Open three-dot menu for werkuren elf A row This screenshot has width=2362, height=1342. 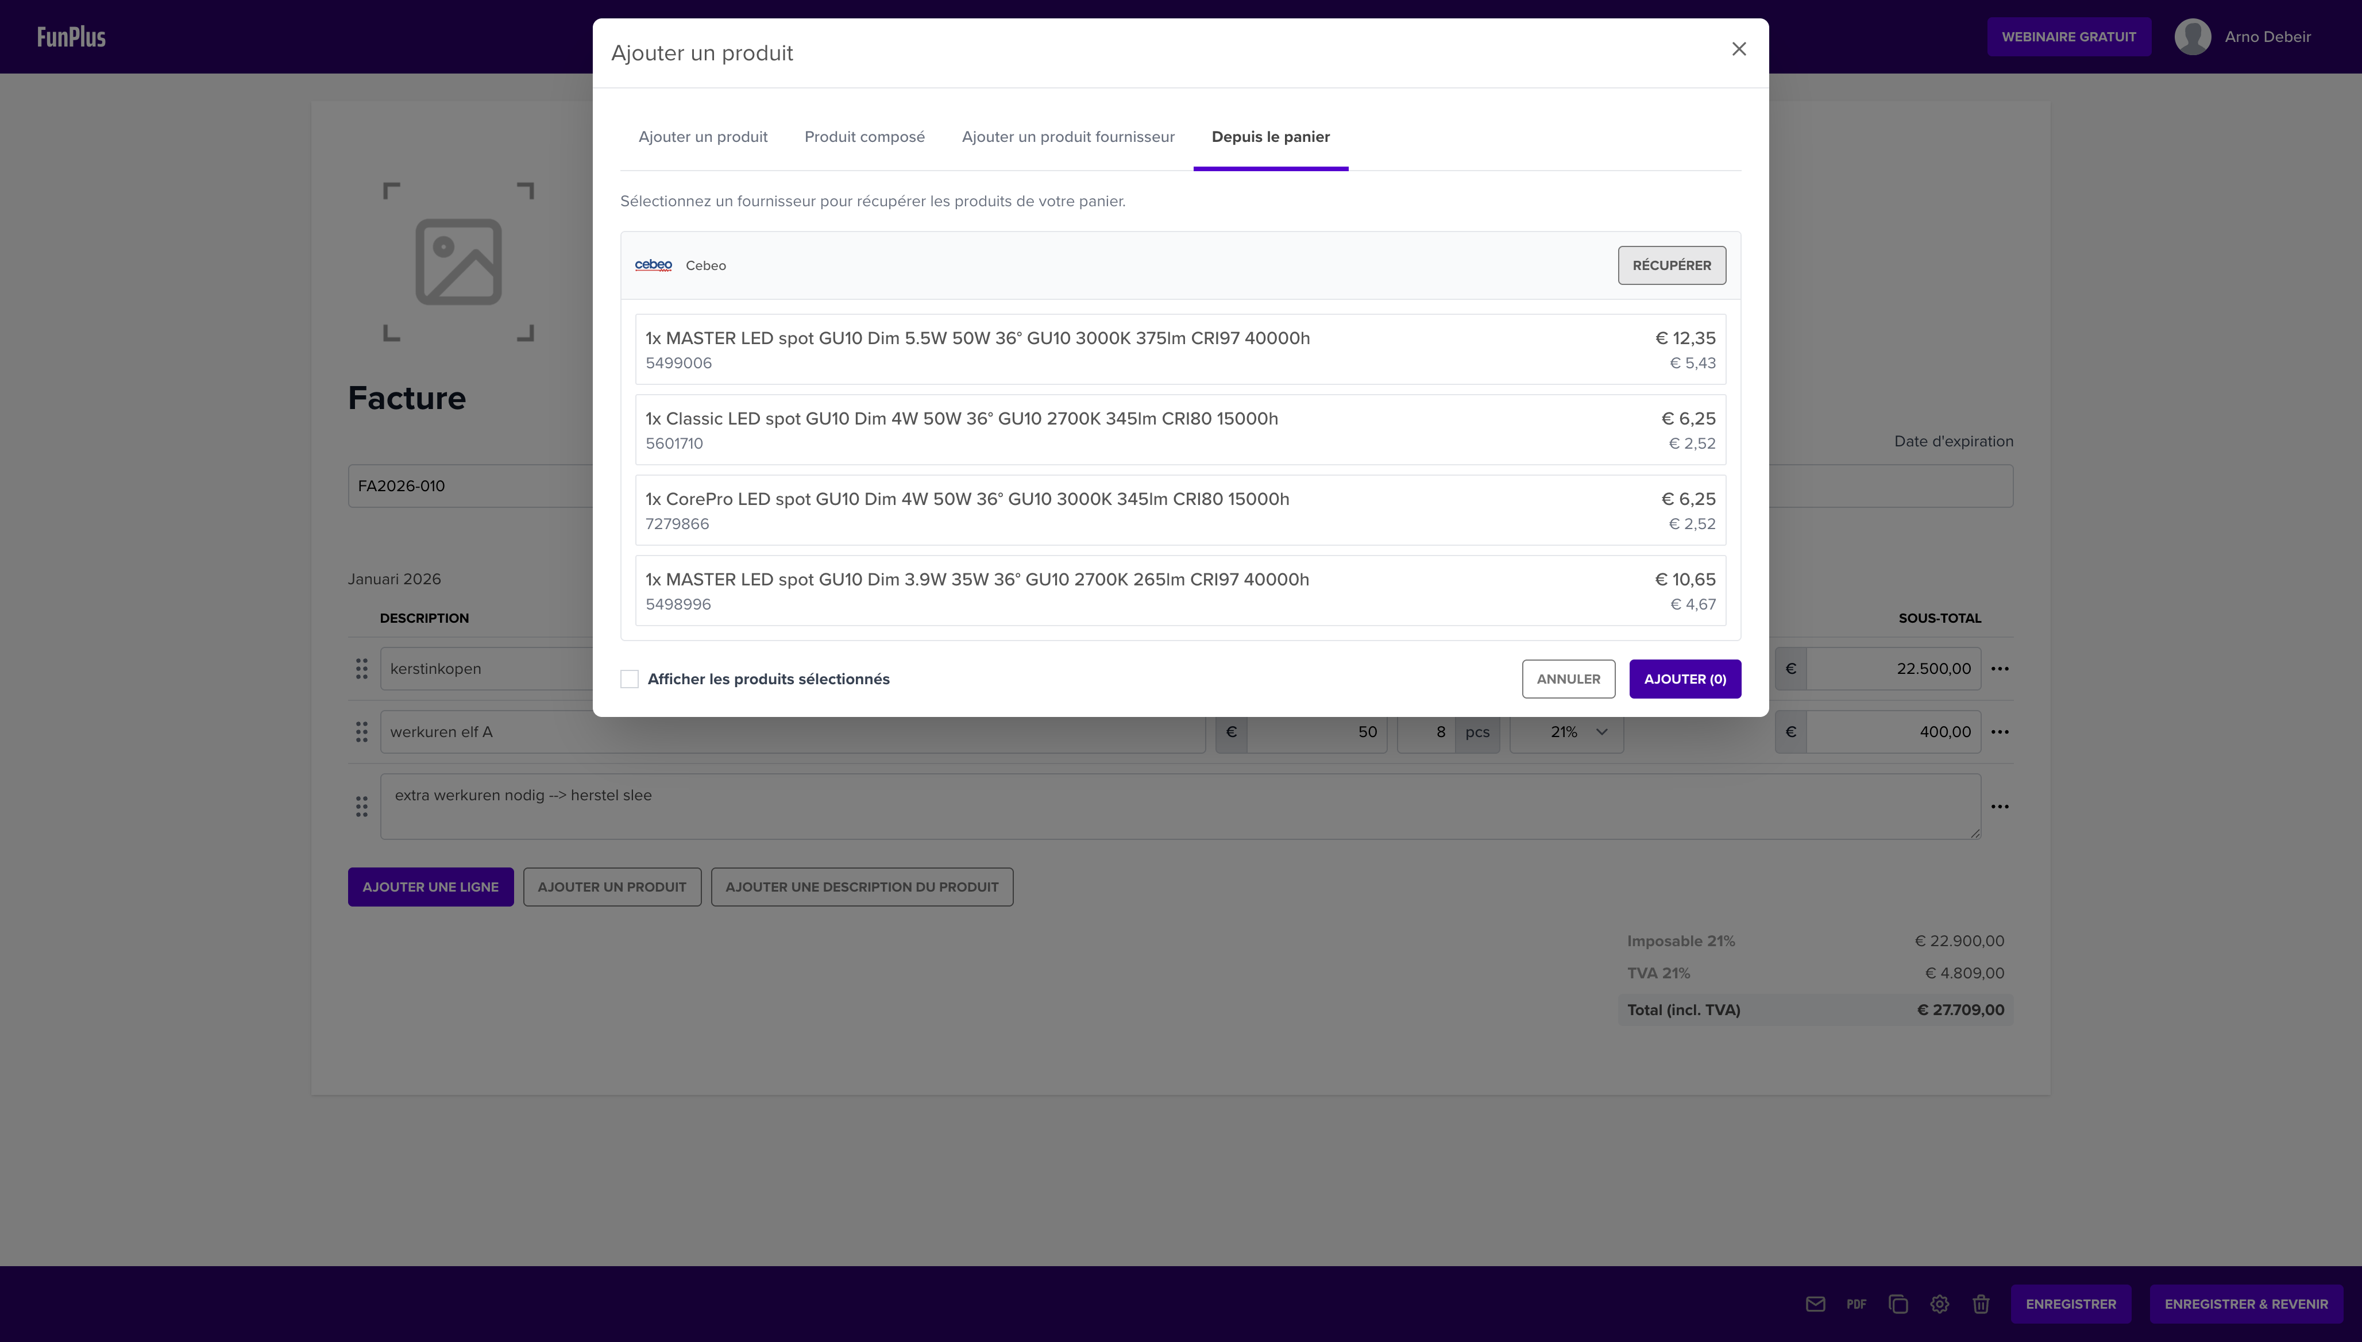1999,732
